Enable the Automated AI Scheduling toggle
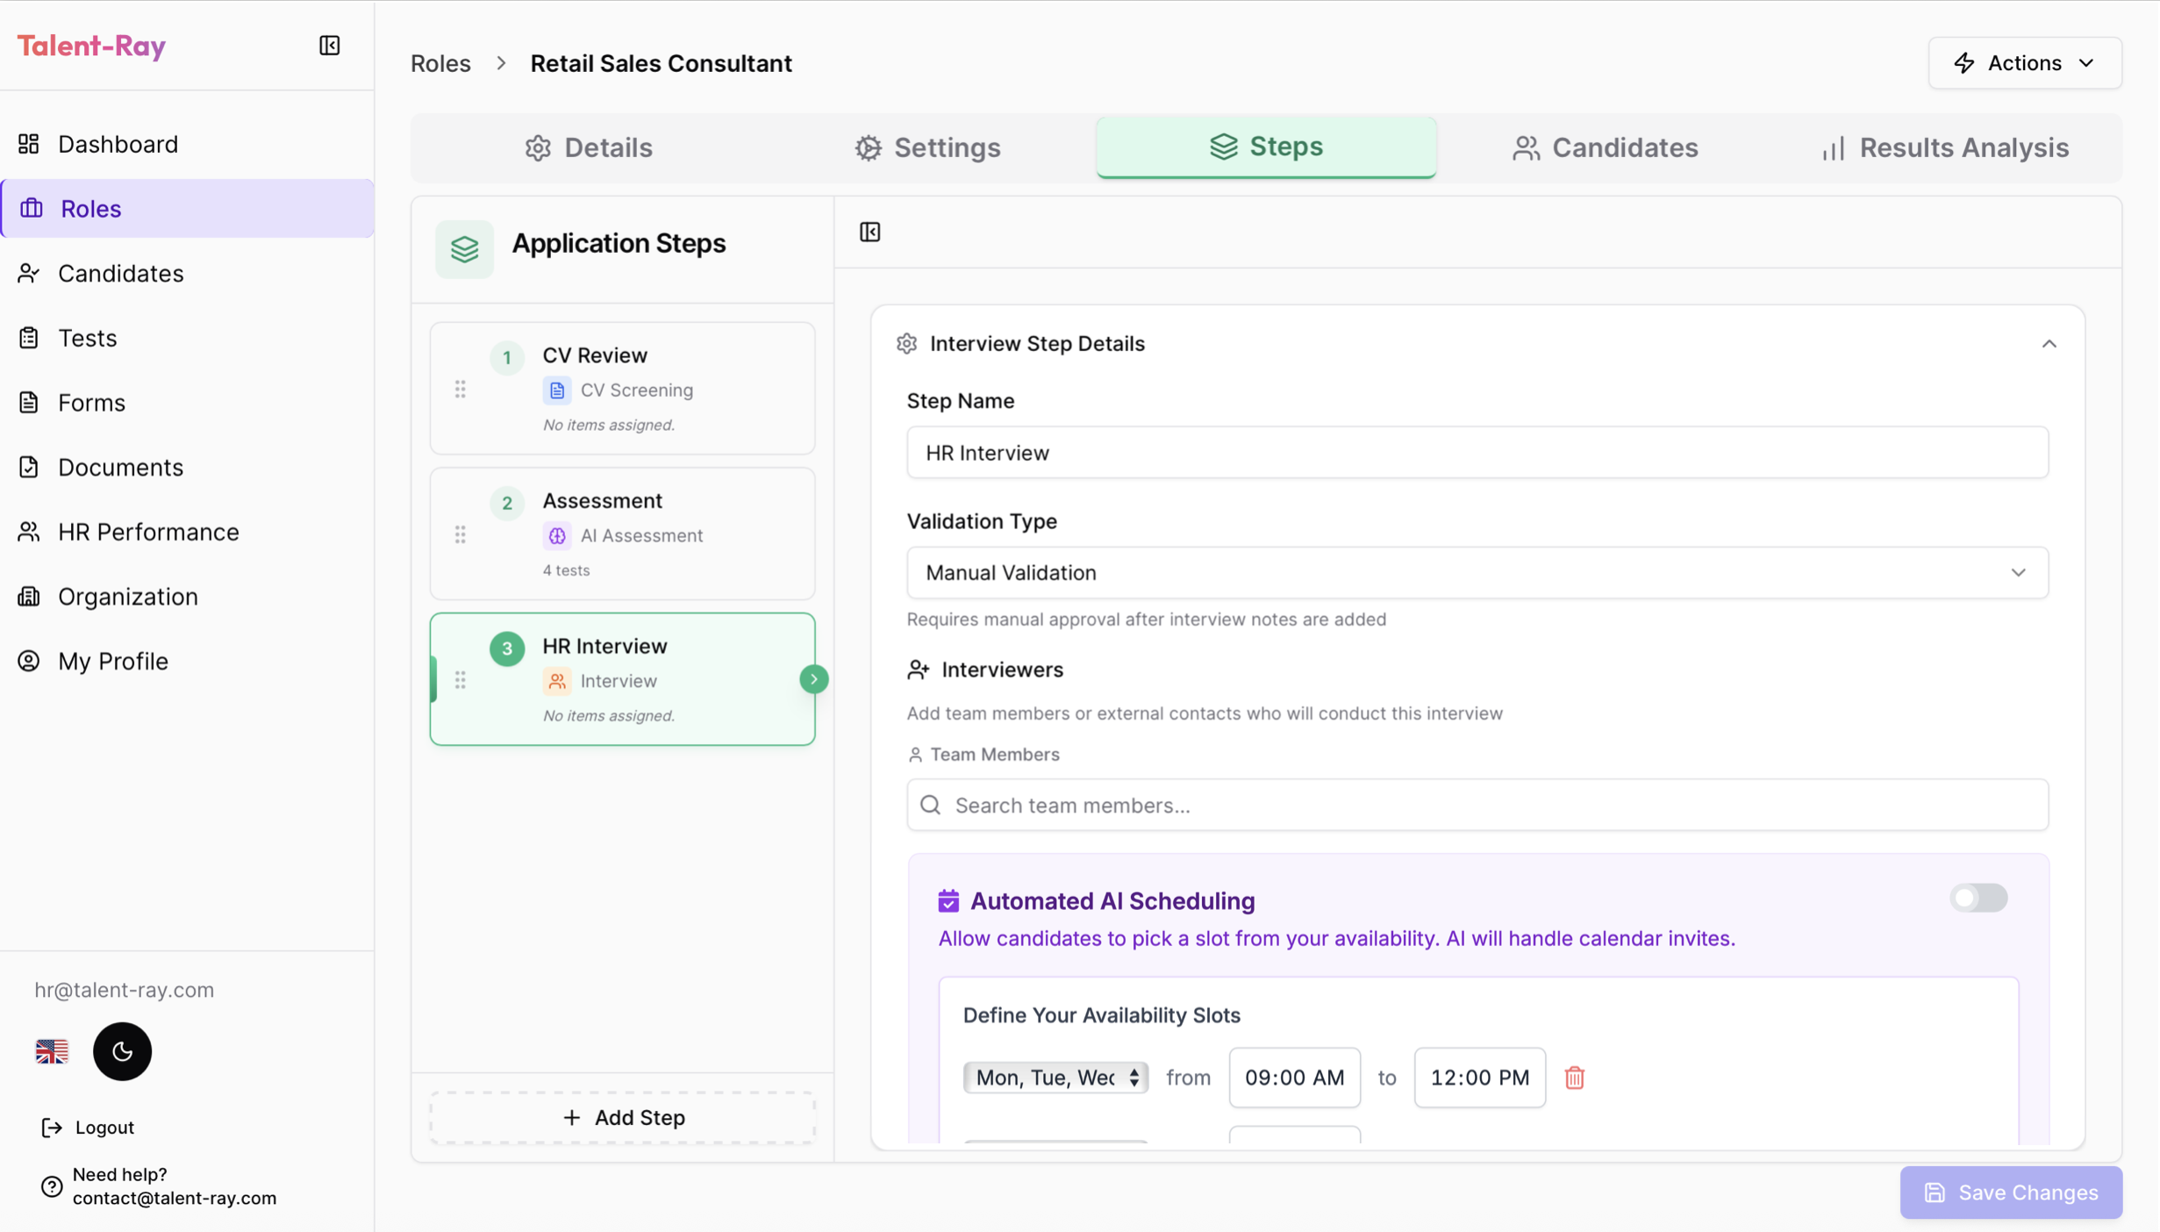This screenshot has height=1232, width=2160. click(1979, 898)
